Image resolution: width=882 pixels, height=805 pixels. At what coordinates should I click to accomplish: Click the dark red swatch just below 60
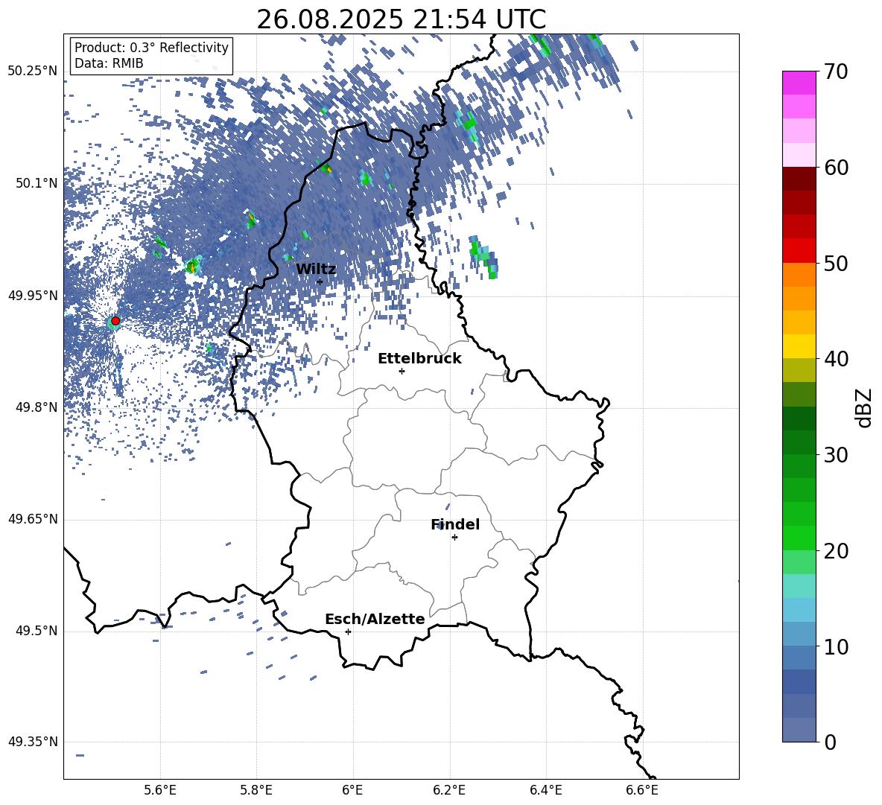click(799, 179)
